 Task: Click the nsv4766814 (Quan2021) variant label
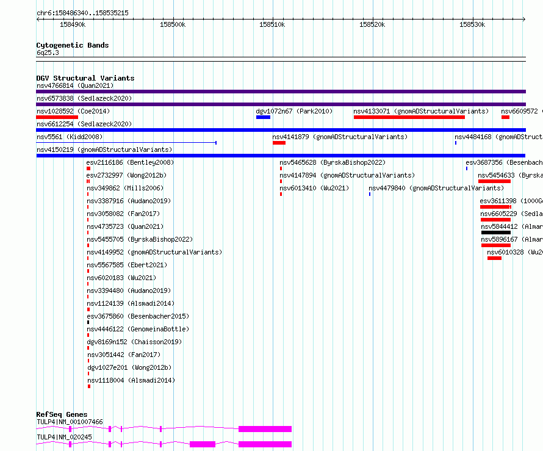[75, 85]
